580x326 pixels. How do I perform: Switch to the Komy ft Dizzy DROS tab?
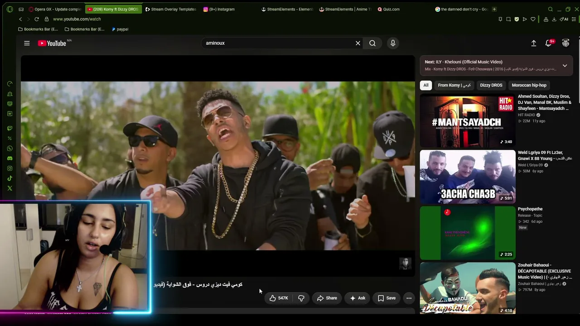[x=113, y=9]
